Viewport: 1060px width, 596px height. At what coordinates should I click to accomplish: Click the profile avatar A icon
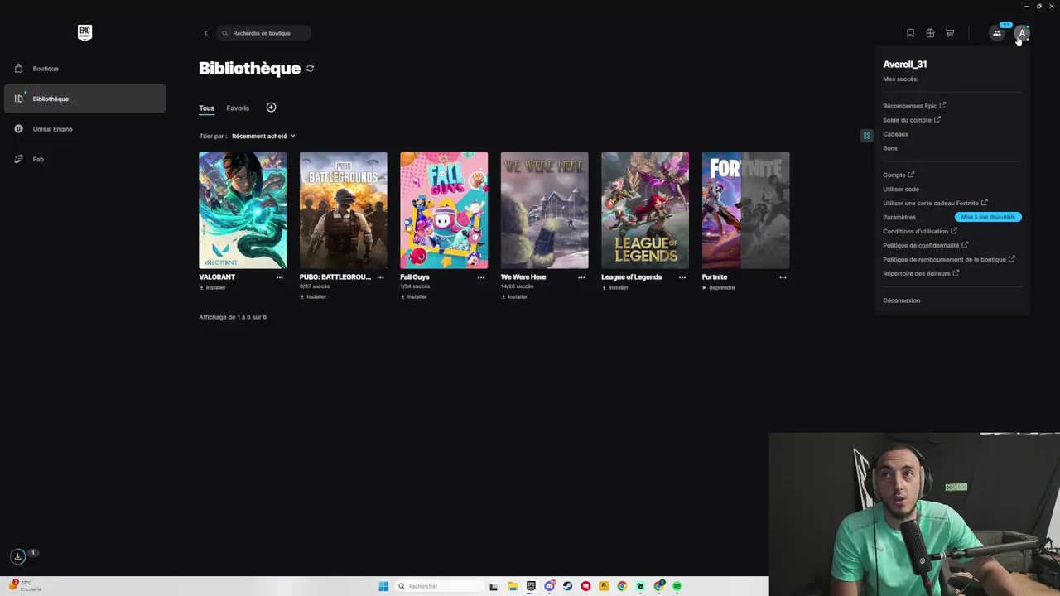1022,33
